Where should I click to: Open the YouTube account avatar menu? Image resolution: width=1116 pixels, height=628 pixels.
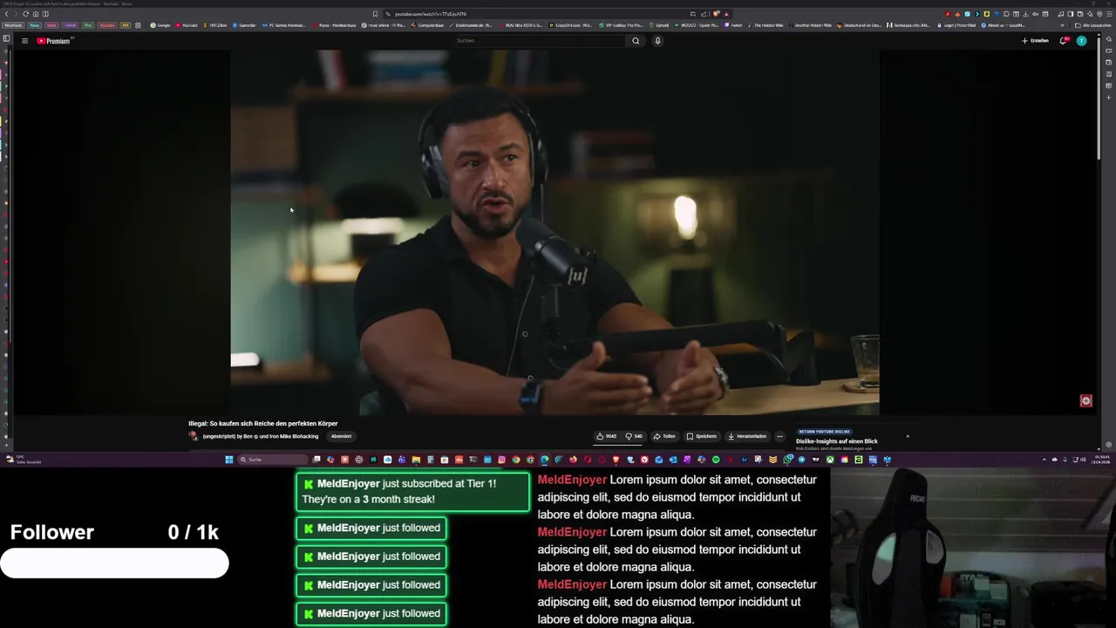click(x=1082, y=41)
